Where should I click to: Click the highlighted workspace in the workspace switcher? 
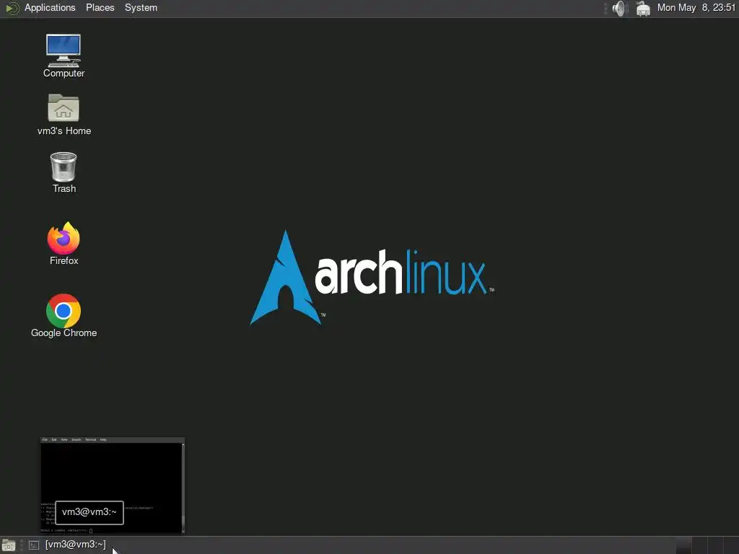click(x=683, y=545)
